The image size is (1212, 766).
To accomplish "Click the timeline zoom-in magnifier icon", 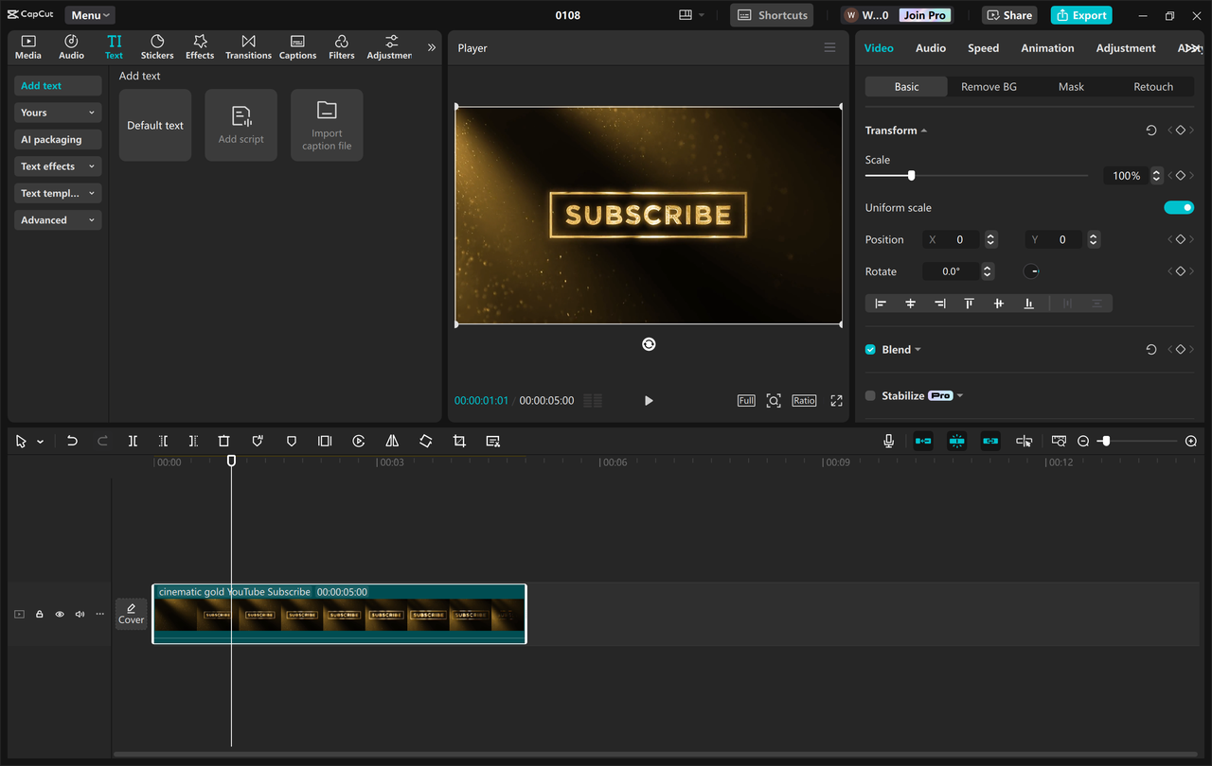I will (x=1191, y=441).
